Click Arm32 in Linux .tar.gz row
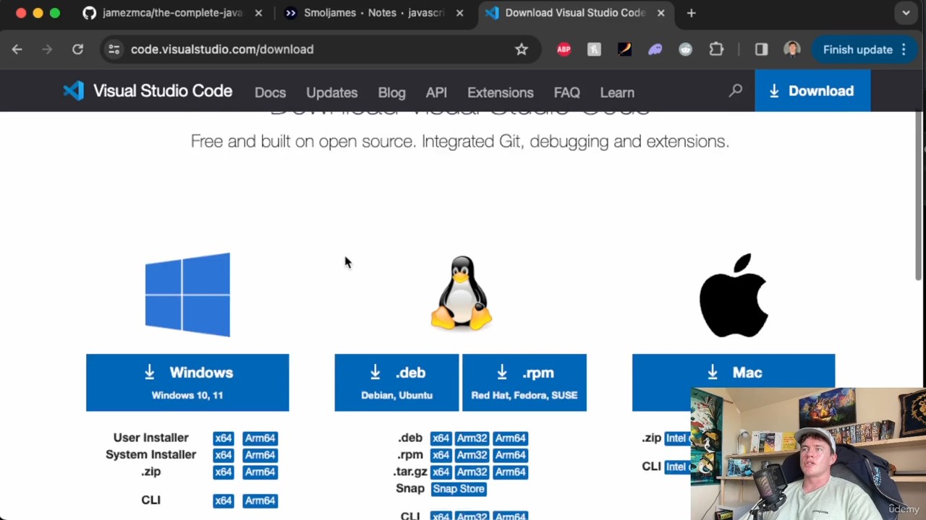Screen dimensions: 926x520 pos(472,472)
